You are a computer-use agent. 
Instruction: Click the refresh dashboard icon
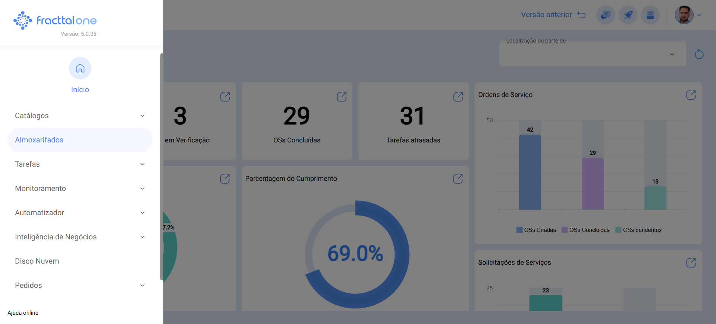point(699,54)
